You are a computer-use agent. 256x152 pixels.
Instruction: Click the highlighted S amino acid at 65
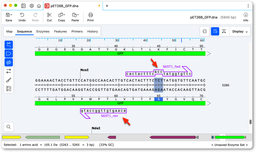(159, 99)
